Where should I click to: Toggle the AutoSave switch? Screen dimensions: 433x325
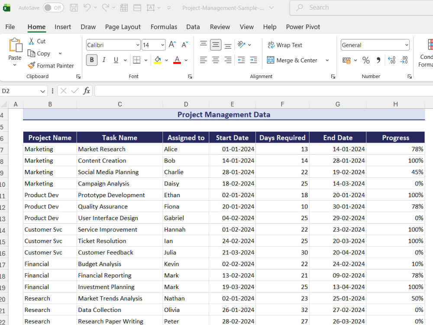click(53, 8)
